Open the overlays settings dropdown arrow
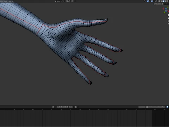Screen dimensions: 169x127 point(154,1)
